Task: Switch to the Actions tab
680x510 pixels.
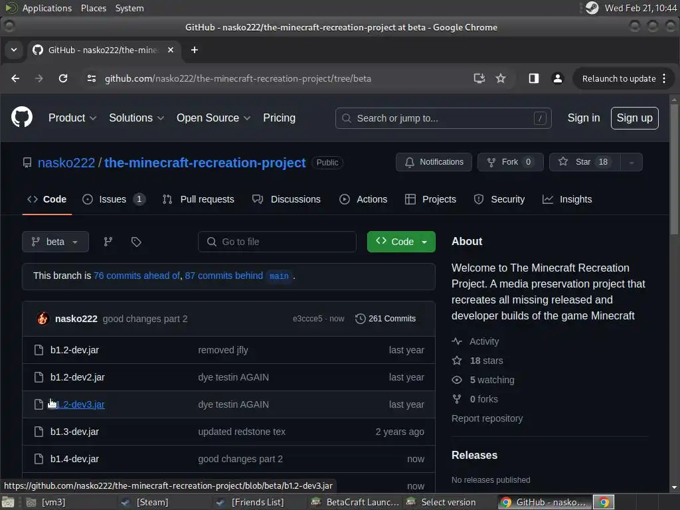Action: point(363,199)
